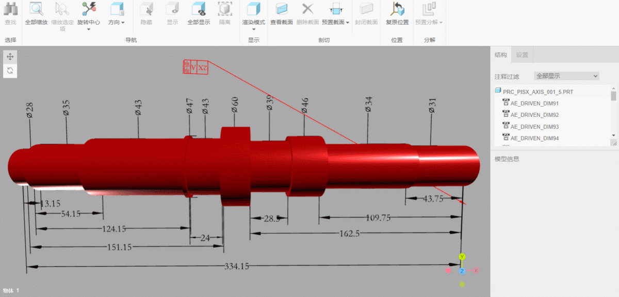
Task: Open the 预置分解 dropdown arrow
Action: 441,23
